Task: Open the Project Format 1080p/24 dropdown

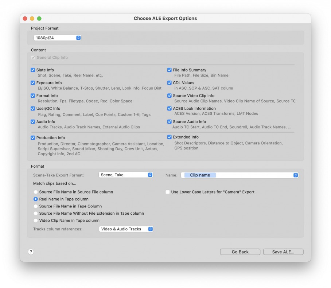Action: pyautogui.click(x=58, y=38)
